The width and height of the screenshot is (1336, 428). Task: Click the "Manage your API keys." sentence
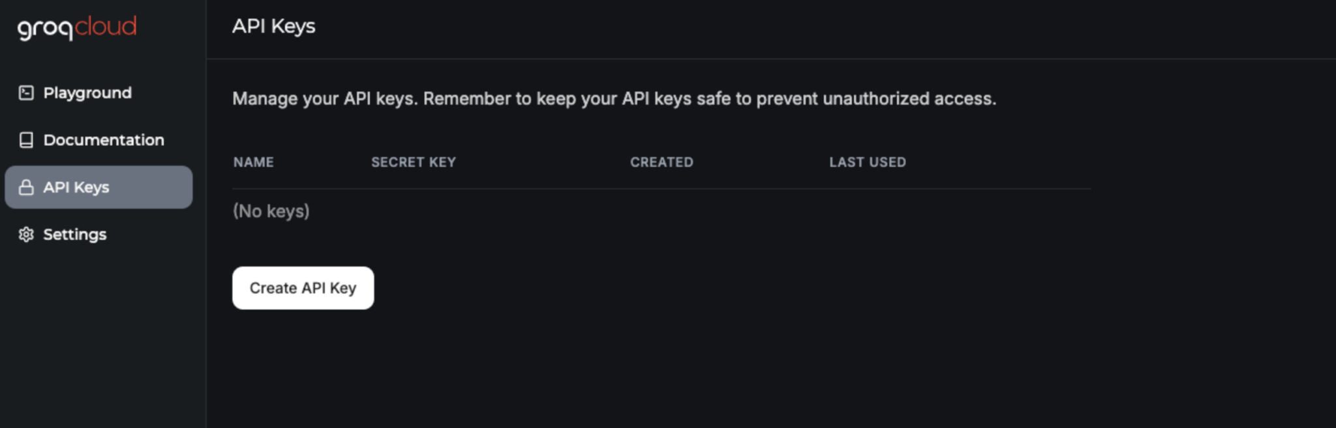(x=326, y=99)
